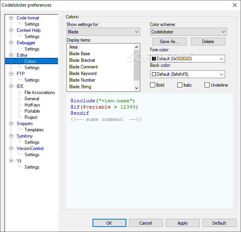Screen dimensions: 241x232
Task: Collapse the FTP tree node
Action: tap(11, 73)
